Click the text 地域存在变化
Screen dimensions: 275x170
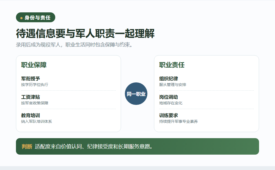coord(171,103)
